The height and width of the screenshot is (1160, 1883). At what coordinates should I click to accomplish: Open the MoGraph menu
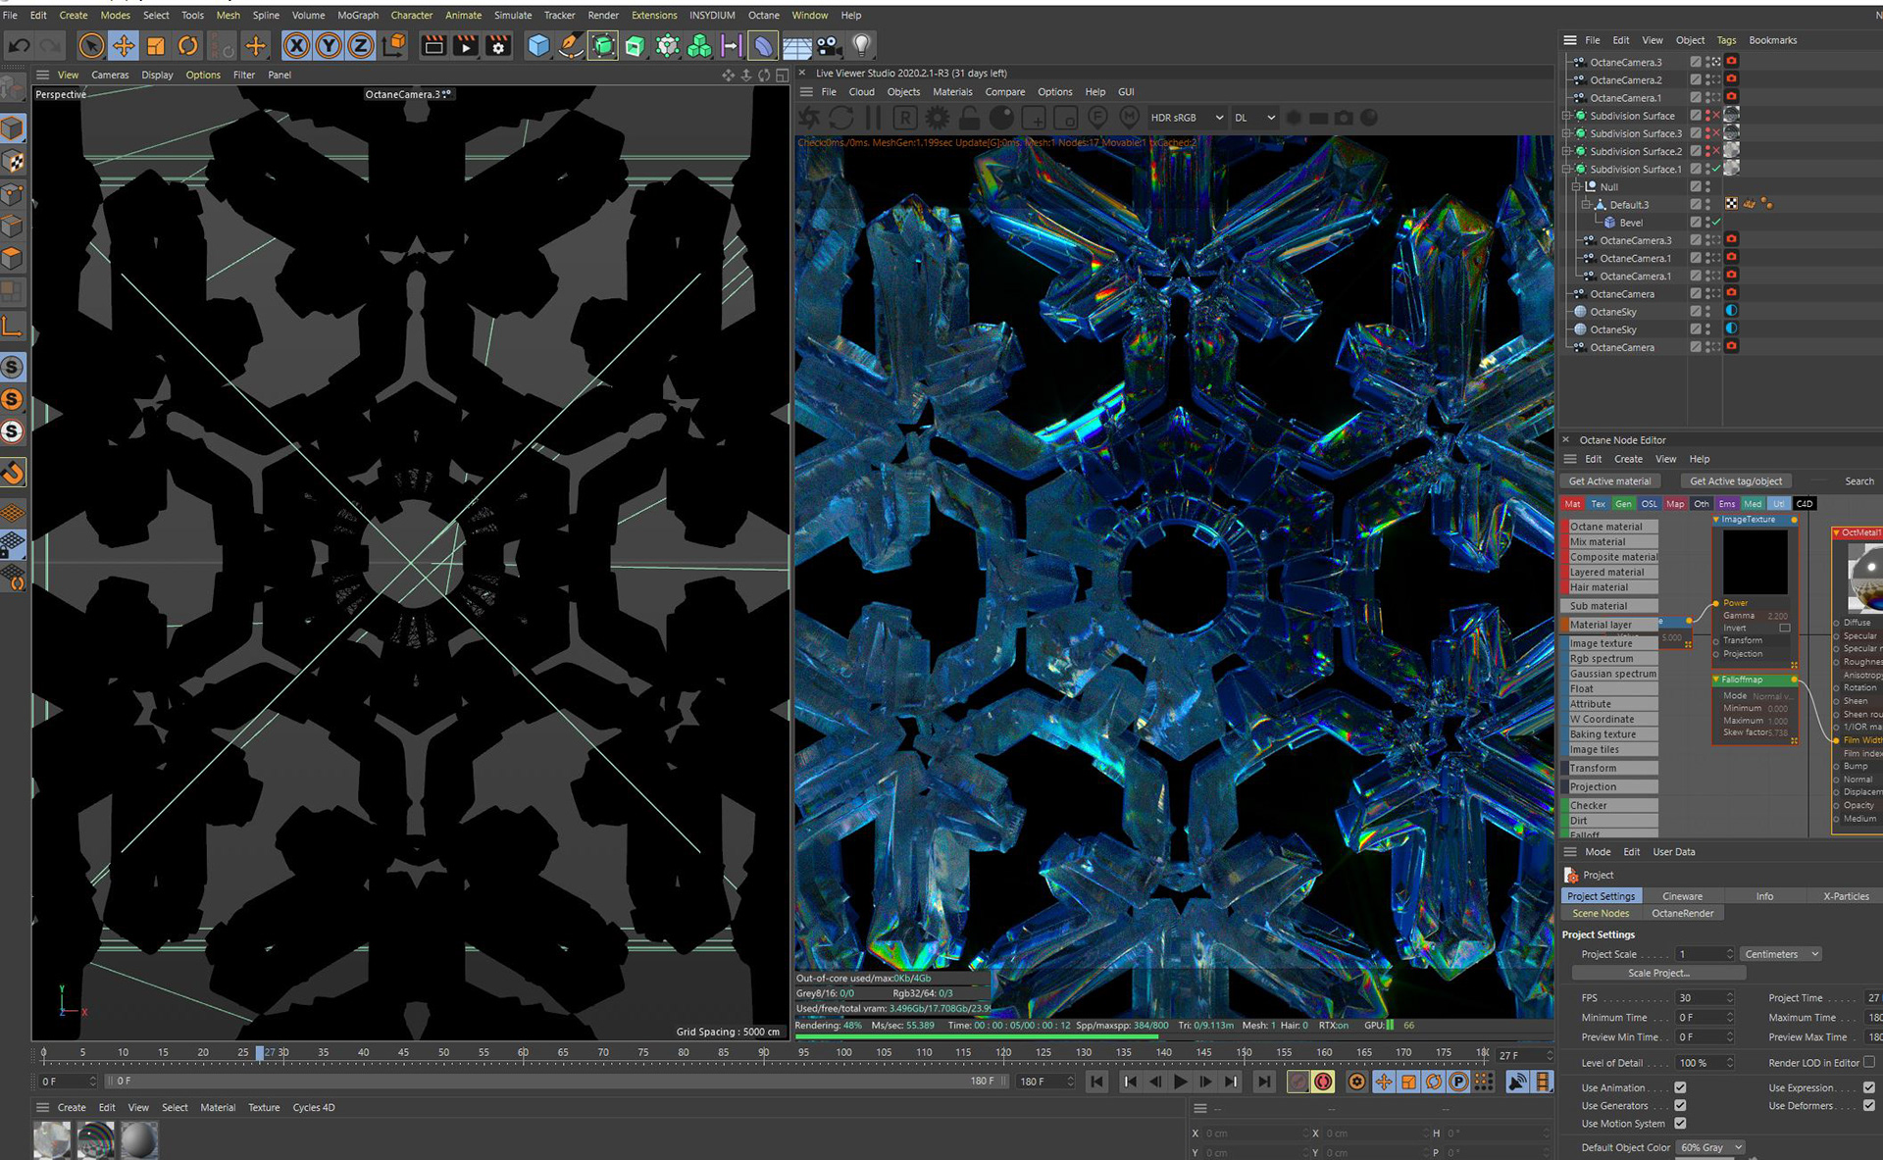pyautogui.click(x=357, y=15)
